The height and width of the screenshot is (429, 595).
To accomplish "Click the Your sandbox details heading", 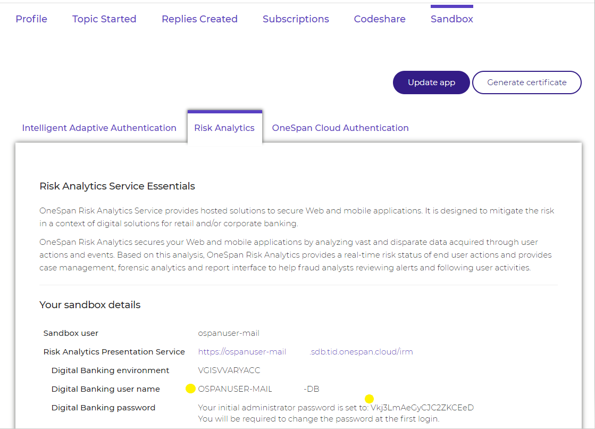I will click(90, 305).
